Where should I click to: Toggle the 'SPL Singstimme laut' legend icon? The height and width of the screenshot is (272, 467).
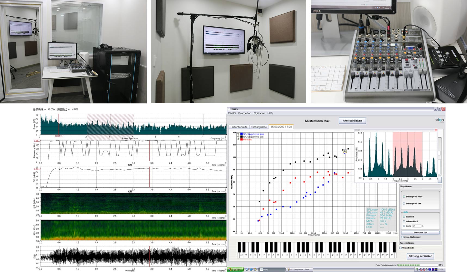(x=238, y=137)
